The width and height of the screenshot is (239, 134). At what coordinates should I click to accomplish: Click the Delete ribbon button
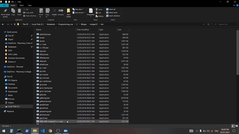tap(54, 13)
